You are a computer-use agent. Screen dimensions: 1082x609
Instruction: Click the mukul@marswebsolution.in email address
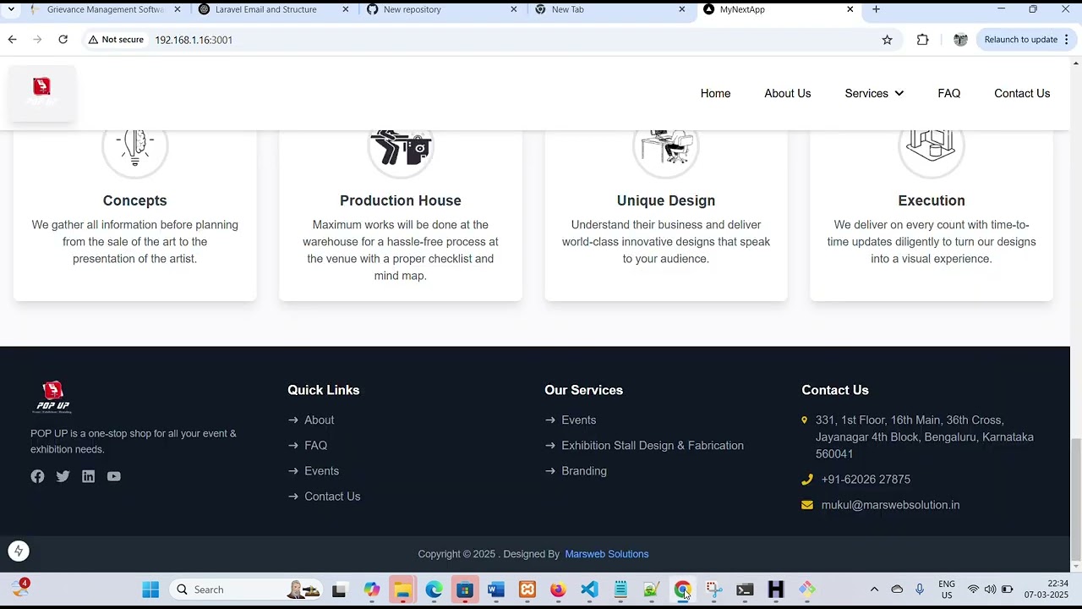[x=890, y=505]
